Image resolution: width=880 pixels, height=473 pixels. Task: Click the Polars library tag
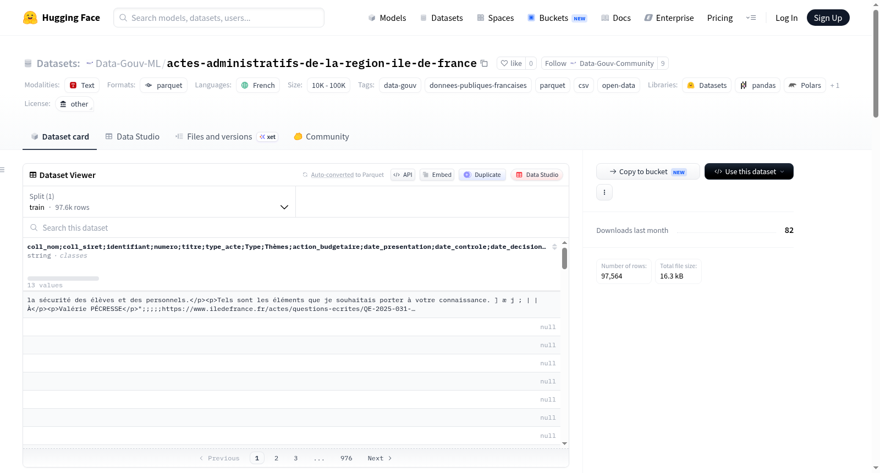pyautogui.click(x=805, y=85)
